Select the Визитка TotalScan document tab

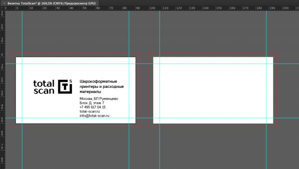coord(50,3)
